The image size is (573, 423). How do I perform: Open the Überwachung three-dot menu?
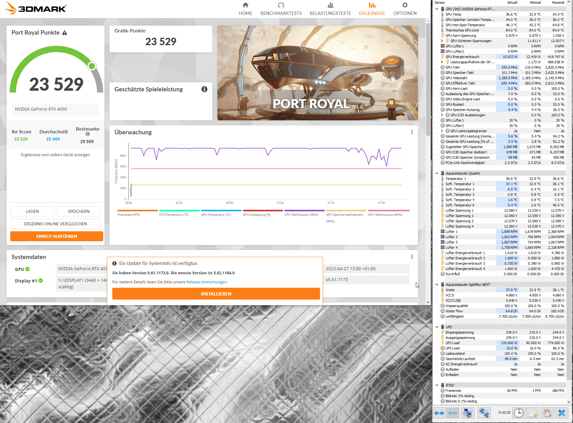412,132
